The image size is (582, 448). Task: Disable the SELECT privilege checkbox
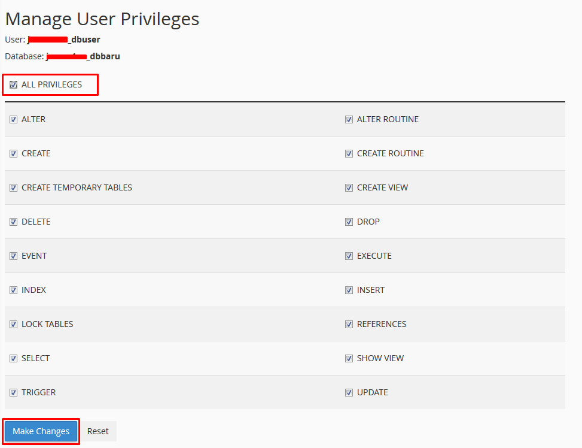click(13, 359)
